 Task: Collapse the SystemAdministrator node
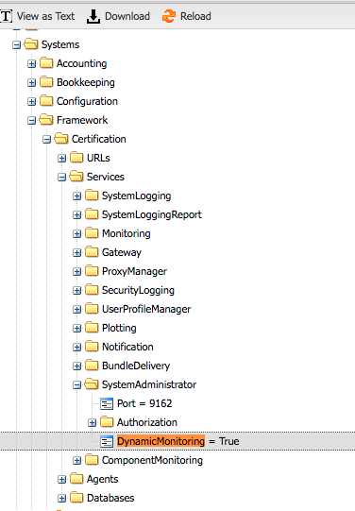click(76, 385)
